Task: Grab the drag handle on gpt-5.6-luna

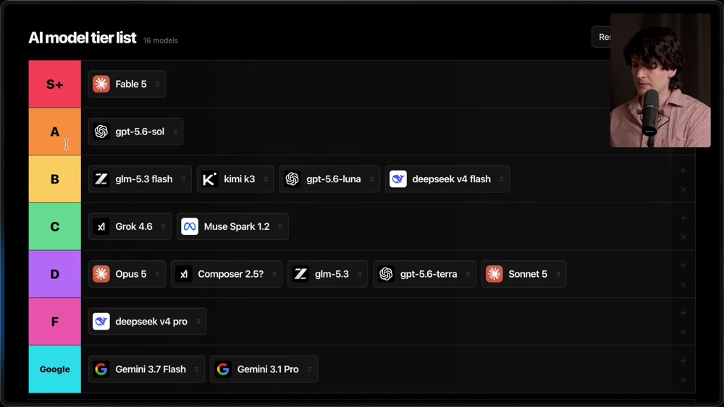Action: [x=371, y=179]
